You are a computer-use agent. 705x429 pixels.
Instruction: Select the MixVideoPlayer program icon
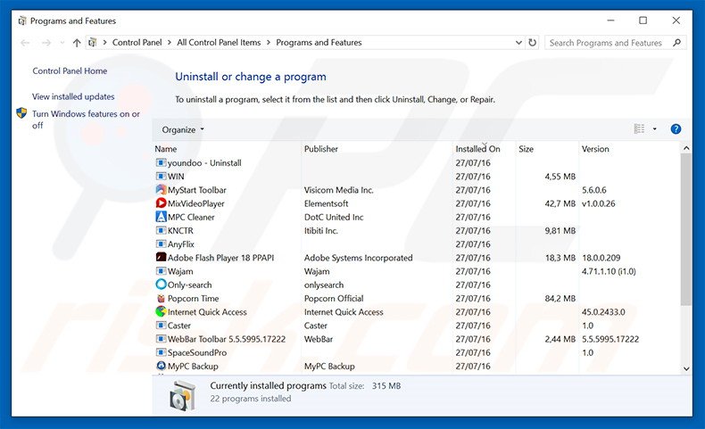coord(161,203)
